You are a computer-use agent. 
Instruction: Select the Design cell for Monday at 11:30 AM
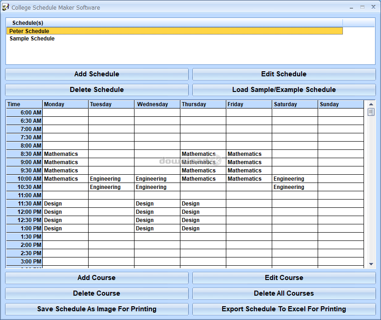pos(66,203)
